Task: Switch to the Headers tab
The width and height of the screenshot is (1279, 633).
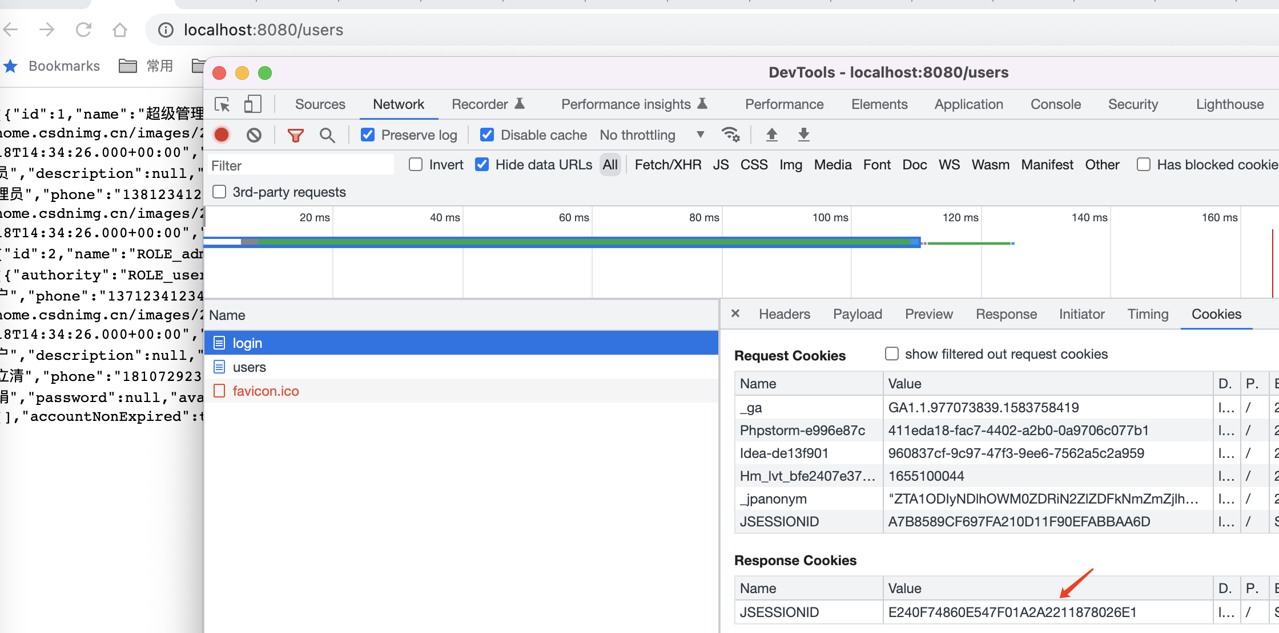Action: [x=785, y=314]
